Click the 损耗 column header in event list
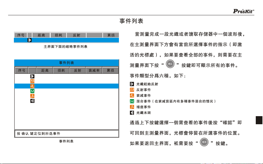Image resolution: width=263 pixels, height=164 pixels. (x=61, y=71)
